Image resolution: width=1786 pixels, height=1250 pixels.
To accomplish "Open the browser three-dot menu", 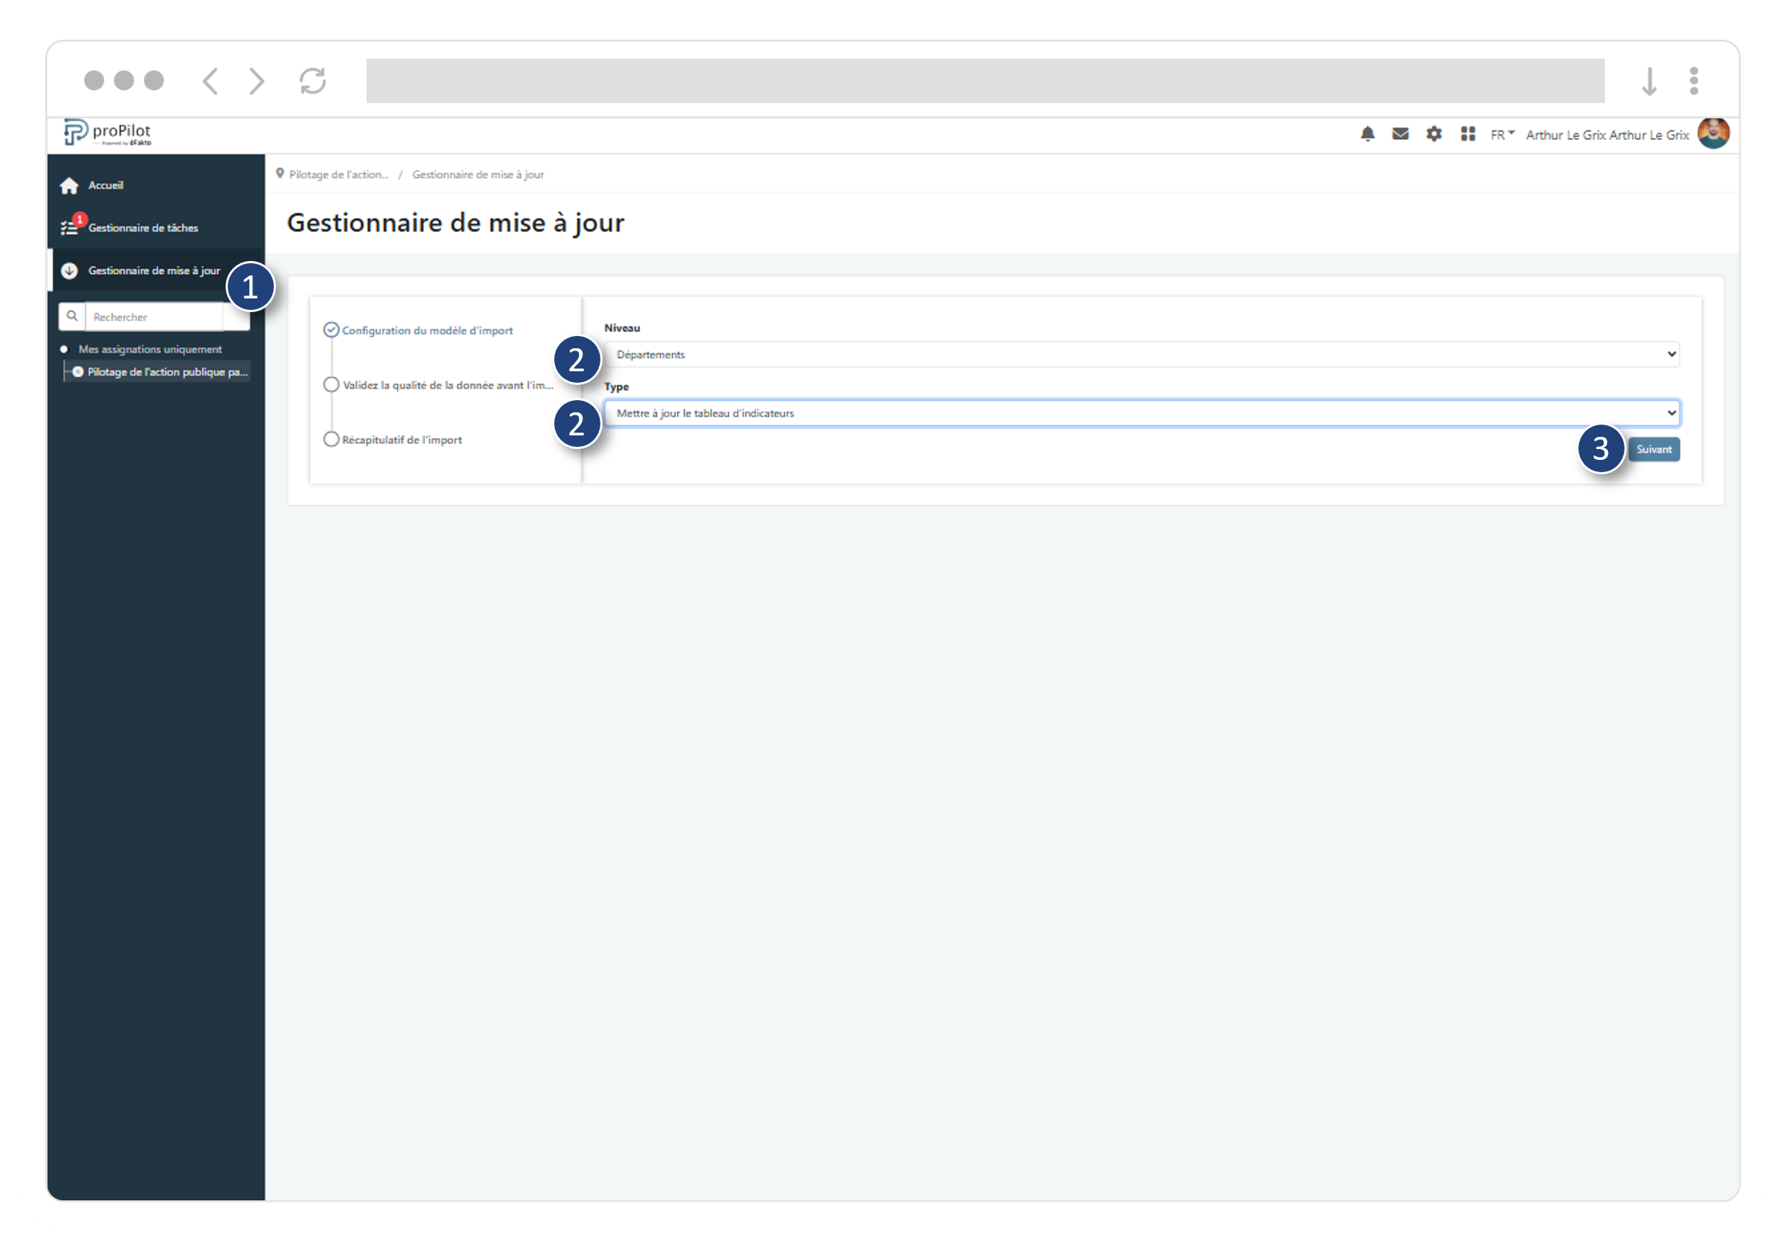I will point(1694,81).
